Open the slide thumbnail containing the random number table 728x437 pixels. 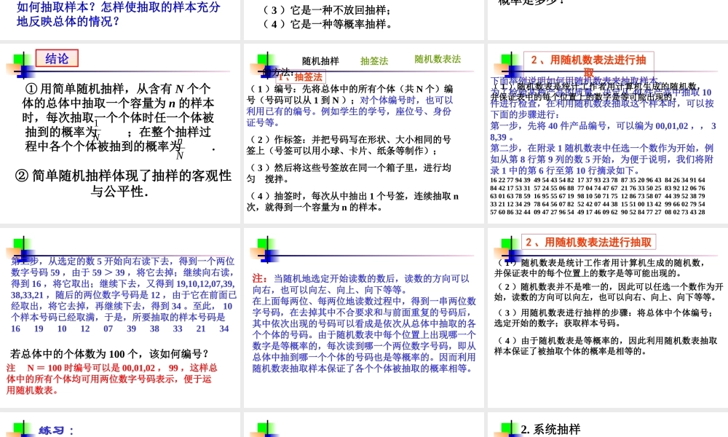[608, 134]
